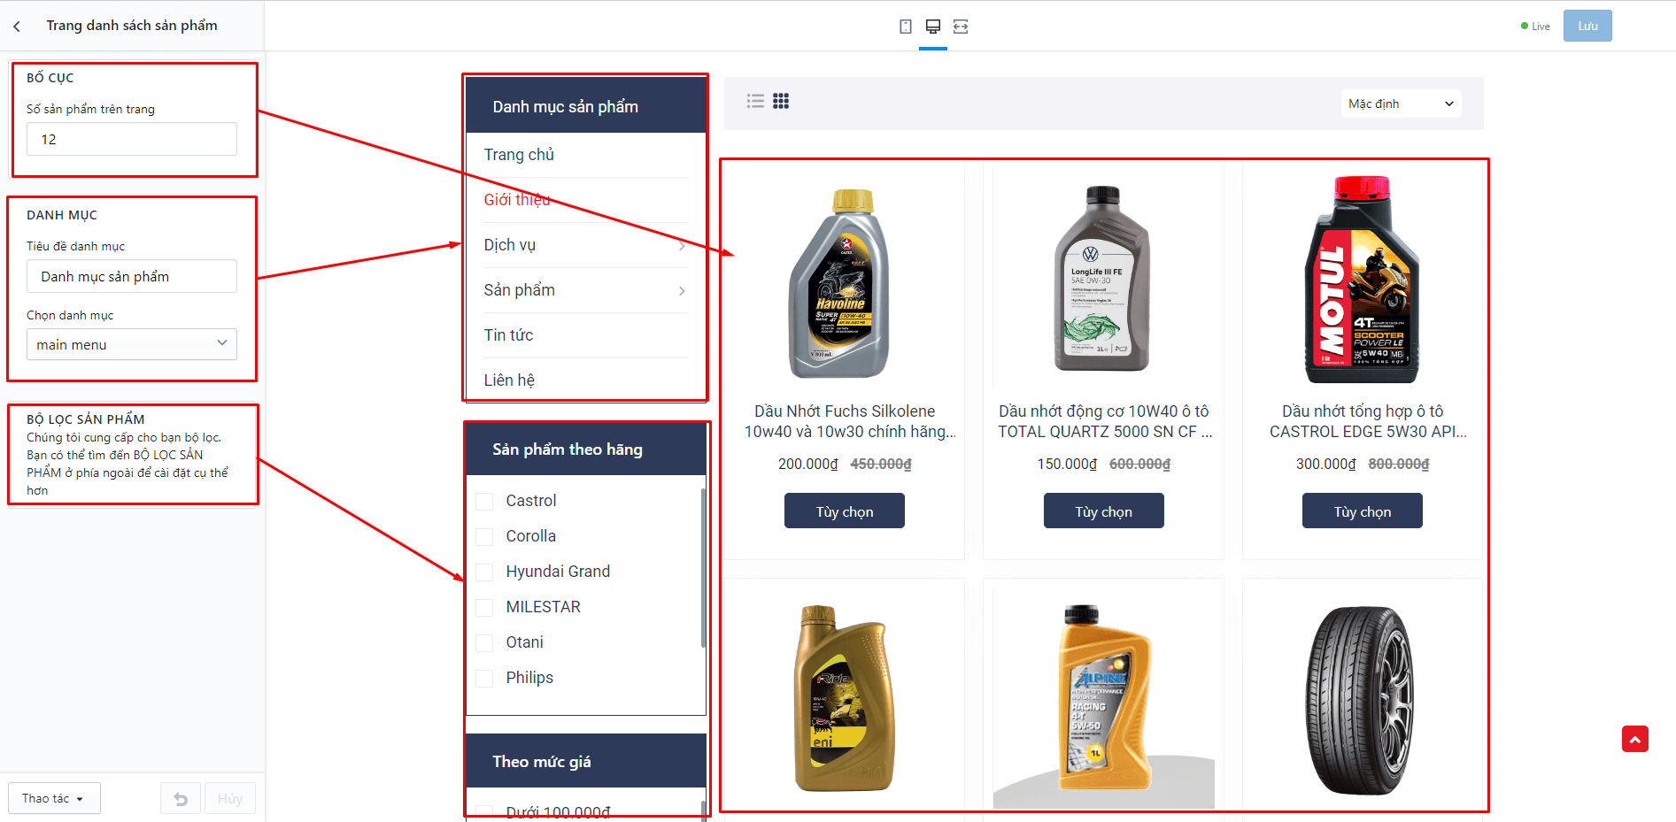Click the '200.000₫' sale price
Screen dimensions: 1676x822
808,464
